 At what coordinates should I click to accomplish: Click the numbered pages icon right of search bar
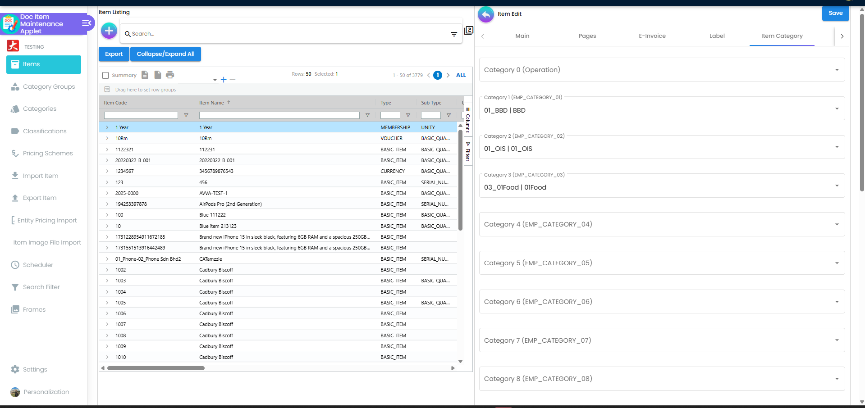coord(469,31)
